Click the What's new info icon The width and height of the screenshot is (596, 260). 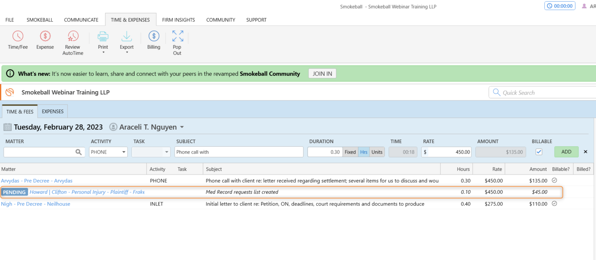tap(10, 74)
